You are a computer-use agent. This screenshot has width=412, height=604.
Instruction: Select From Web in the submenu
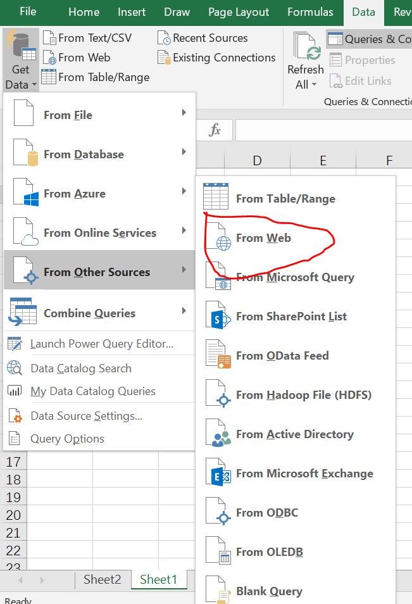(x=263, y=237)
